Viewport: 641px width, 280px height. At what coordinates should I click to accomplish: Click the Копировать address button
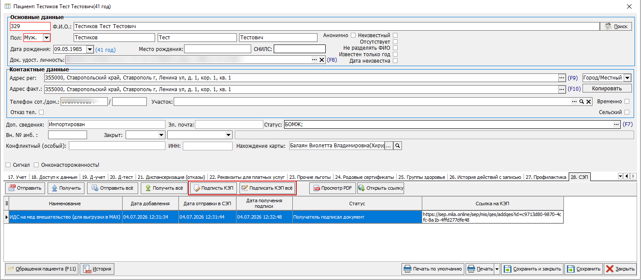(608, 88)
